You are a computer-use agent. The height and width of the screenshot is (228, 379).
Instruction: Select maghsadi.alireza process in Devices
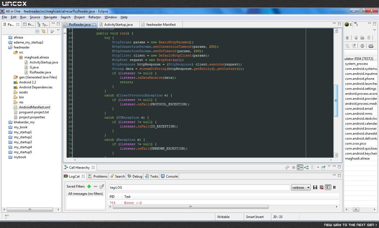[x=357, y=158]
